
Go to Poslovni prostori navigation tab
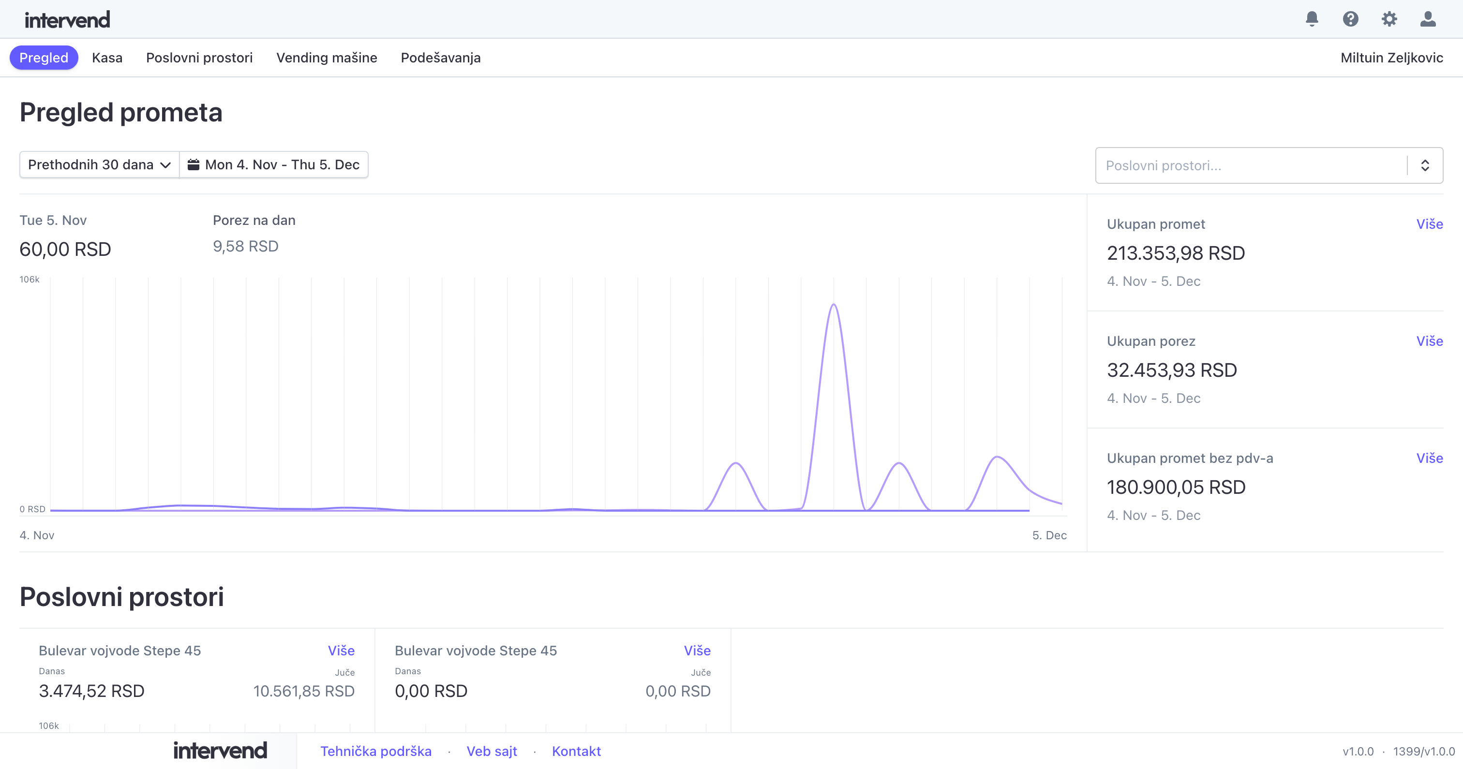[x=199, y=58]
